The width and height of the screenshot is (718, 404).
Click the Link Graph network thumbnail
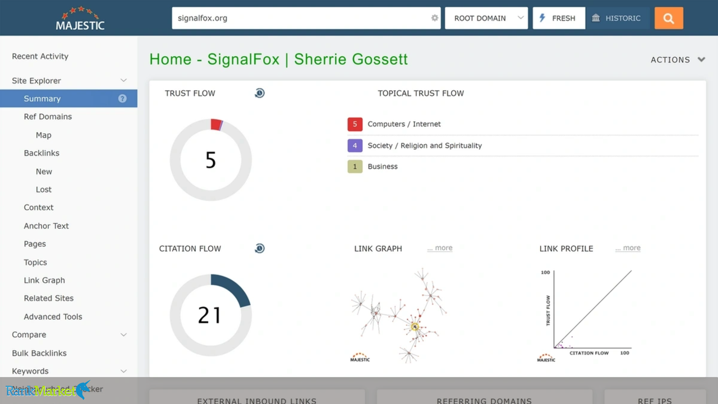click(399, 314)
